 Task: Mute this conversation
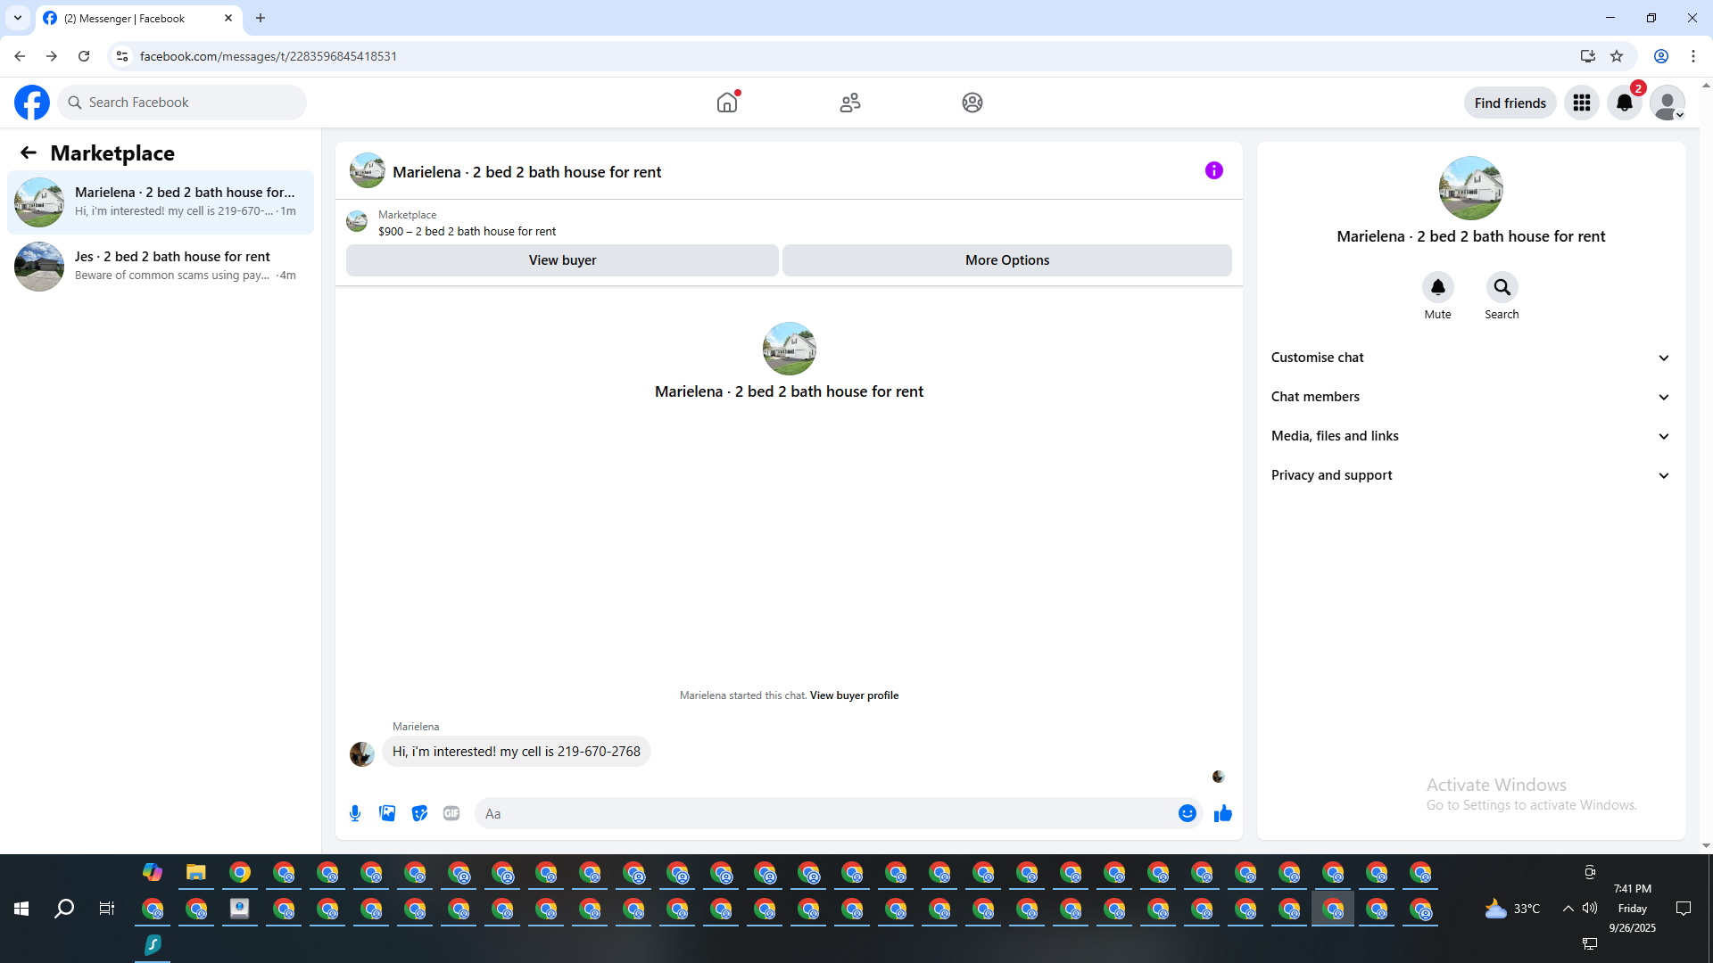coord(1437,287)
